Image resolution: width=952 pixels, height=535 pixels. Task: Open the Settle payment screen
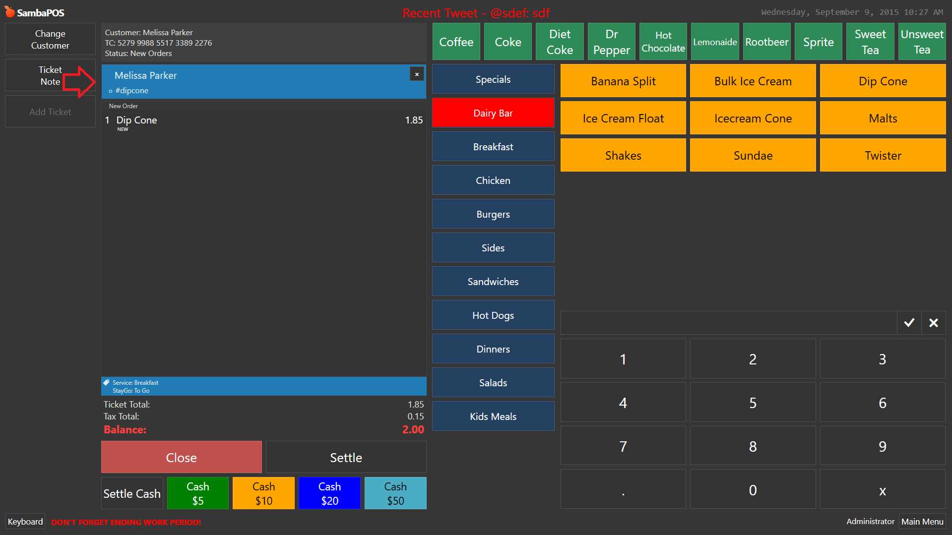point(346,457)
